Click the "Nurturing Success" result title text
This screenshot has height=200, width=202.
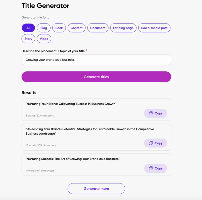click(x=73, y=159)
